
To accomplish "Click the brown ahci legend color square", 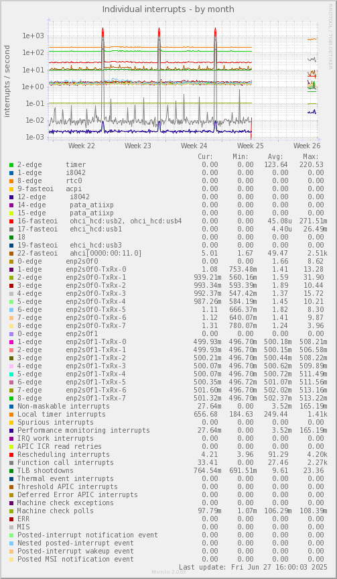I will (x=11, y=254).
